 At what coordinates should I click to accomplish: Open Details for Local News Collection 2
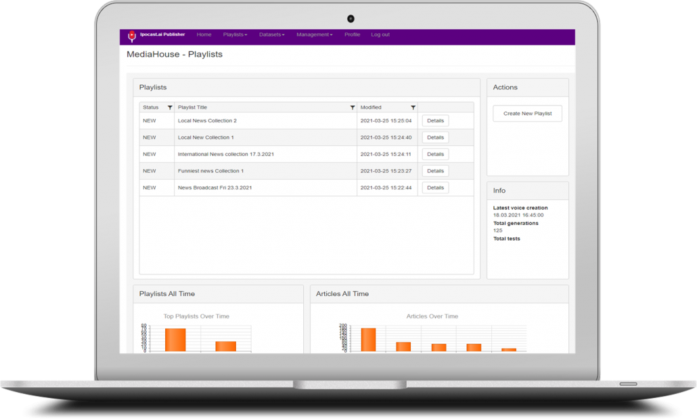pos(435,121)
